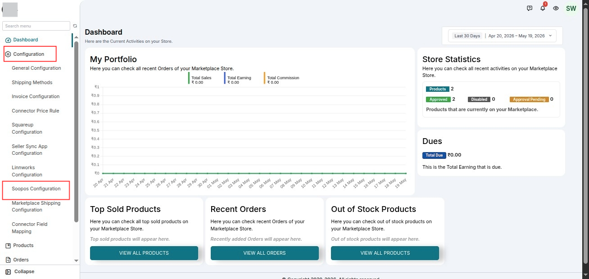
Task: Open Invoice Configuration
Action: [36, 97]
